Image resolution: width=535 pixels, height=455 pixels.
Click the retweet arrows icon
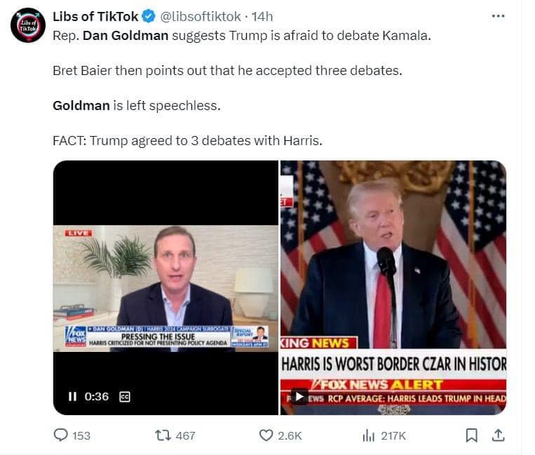tap(163, 435)
